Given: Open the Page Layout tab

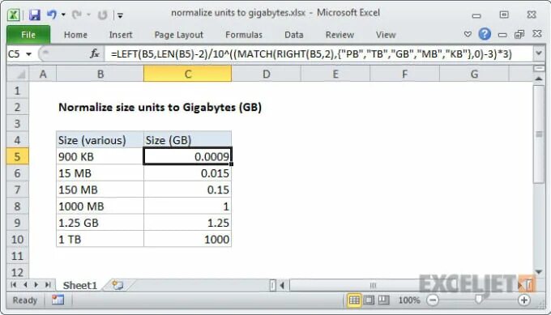Looking at the screenshot, I should point(179,35).
